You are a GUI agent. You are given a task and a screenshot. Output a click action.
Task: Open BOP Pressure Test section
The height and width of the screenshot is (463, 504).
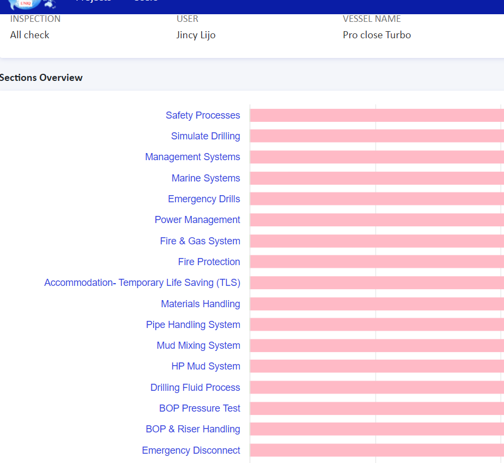click(200, 408)
